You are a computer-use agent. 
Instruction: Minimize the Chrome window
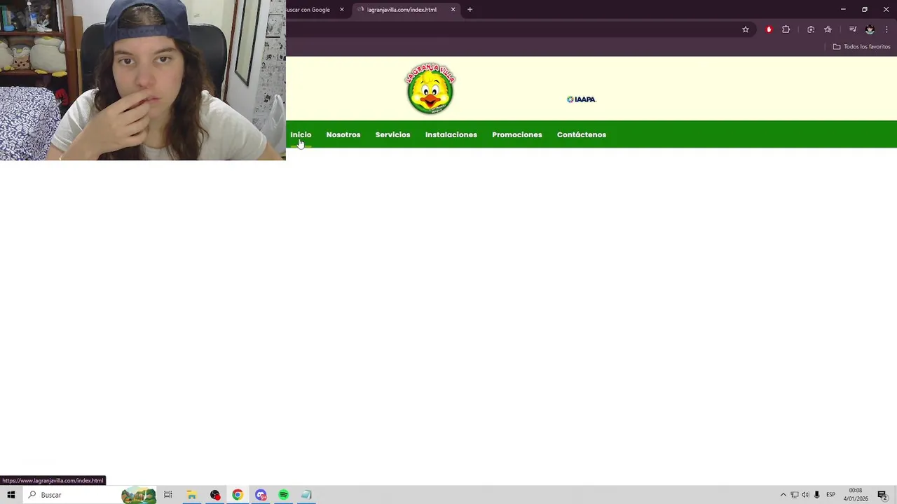843,9
